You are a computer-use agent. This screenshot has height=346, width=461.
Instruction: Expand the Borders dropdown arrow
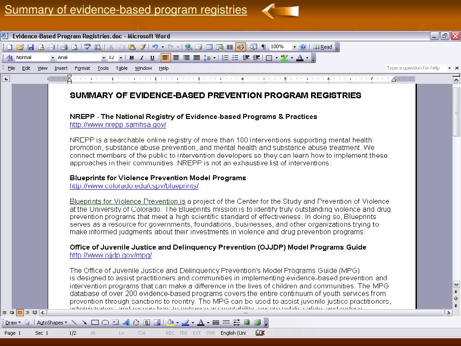click(276, 58)
